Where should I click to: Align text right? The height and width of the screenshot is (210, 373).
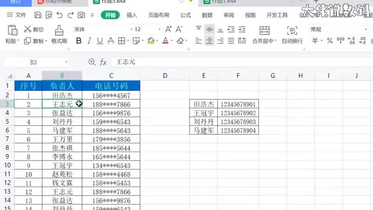[x=220, y=41]
